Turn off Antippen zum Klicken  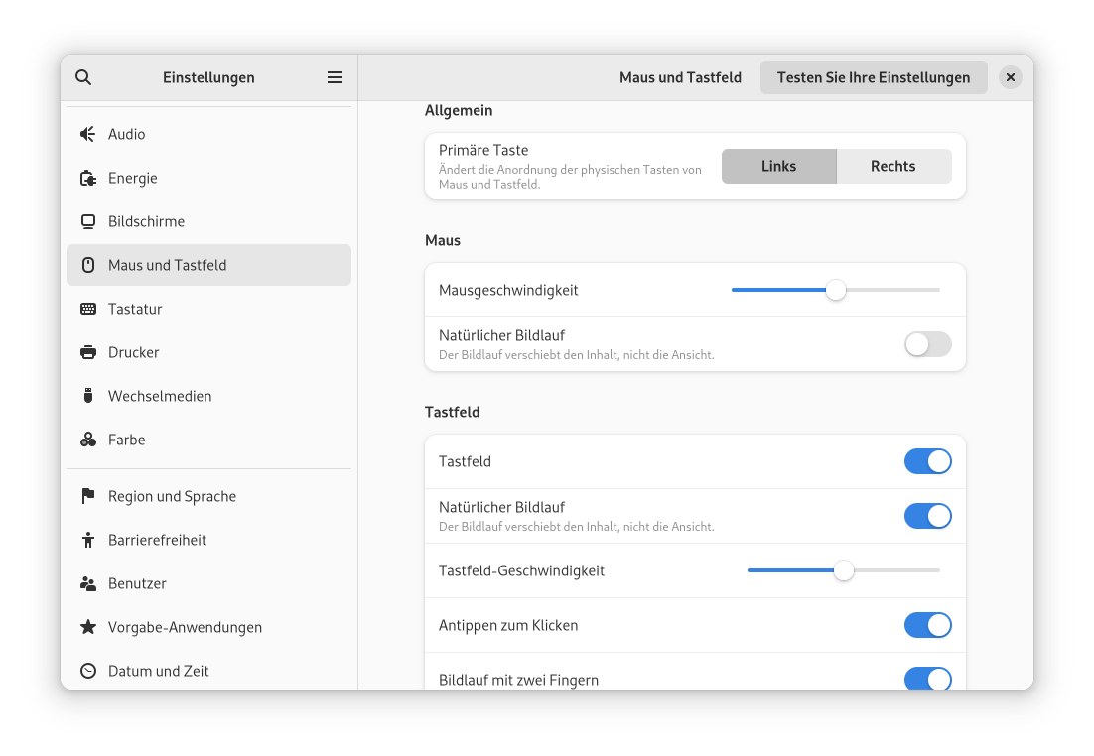pyautogui.click(x=927, y=625)
